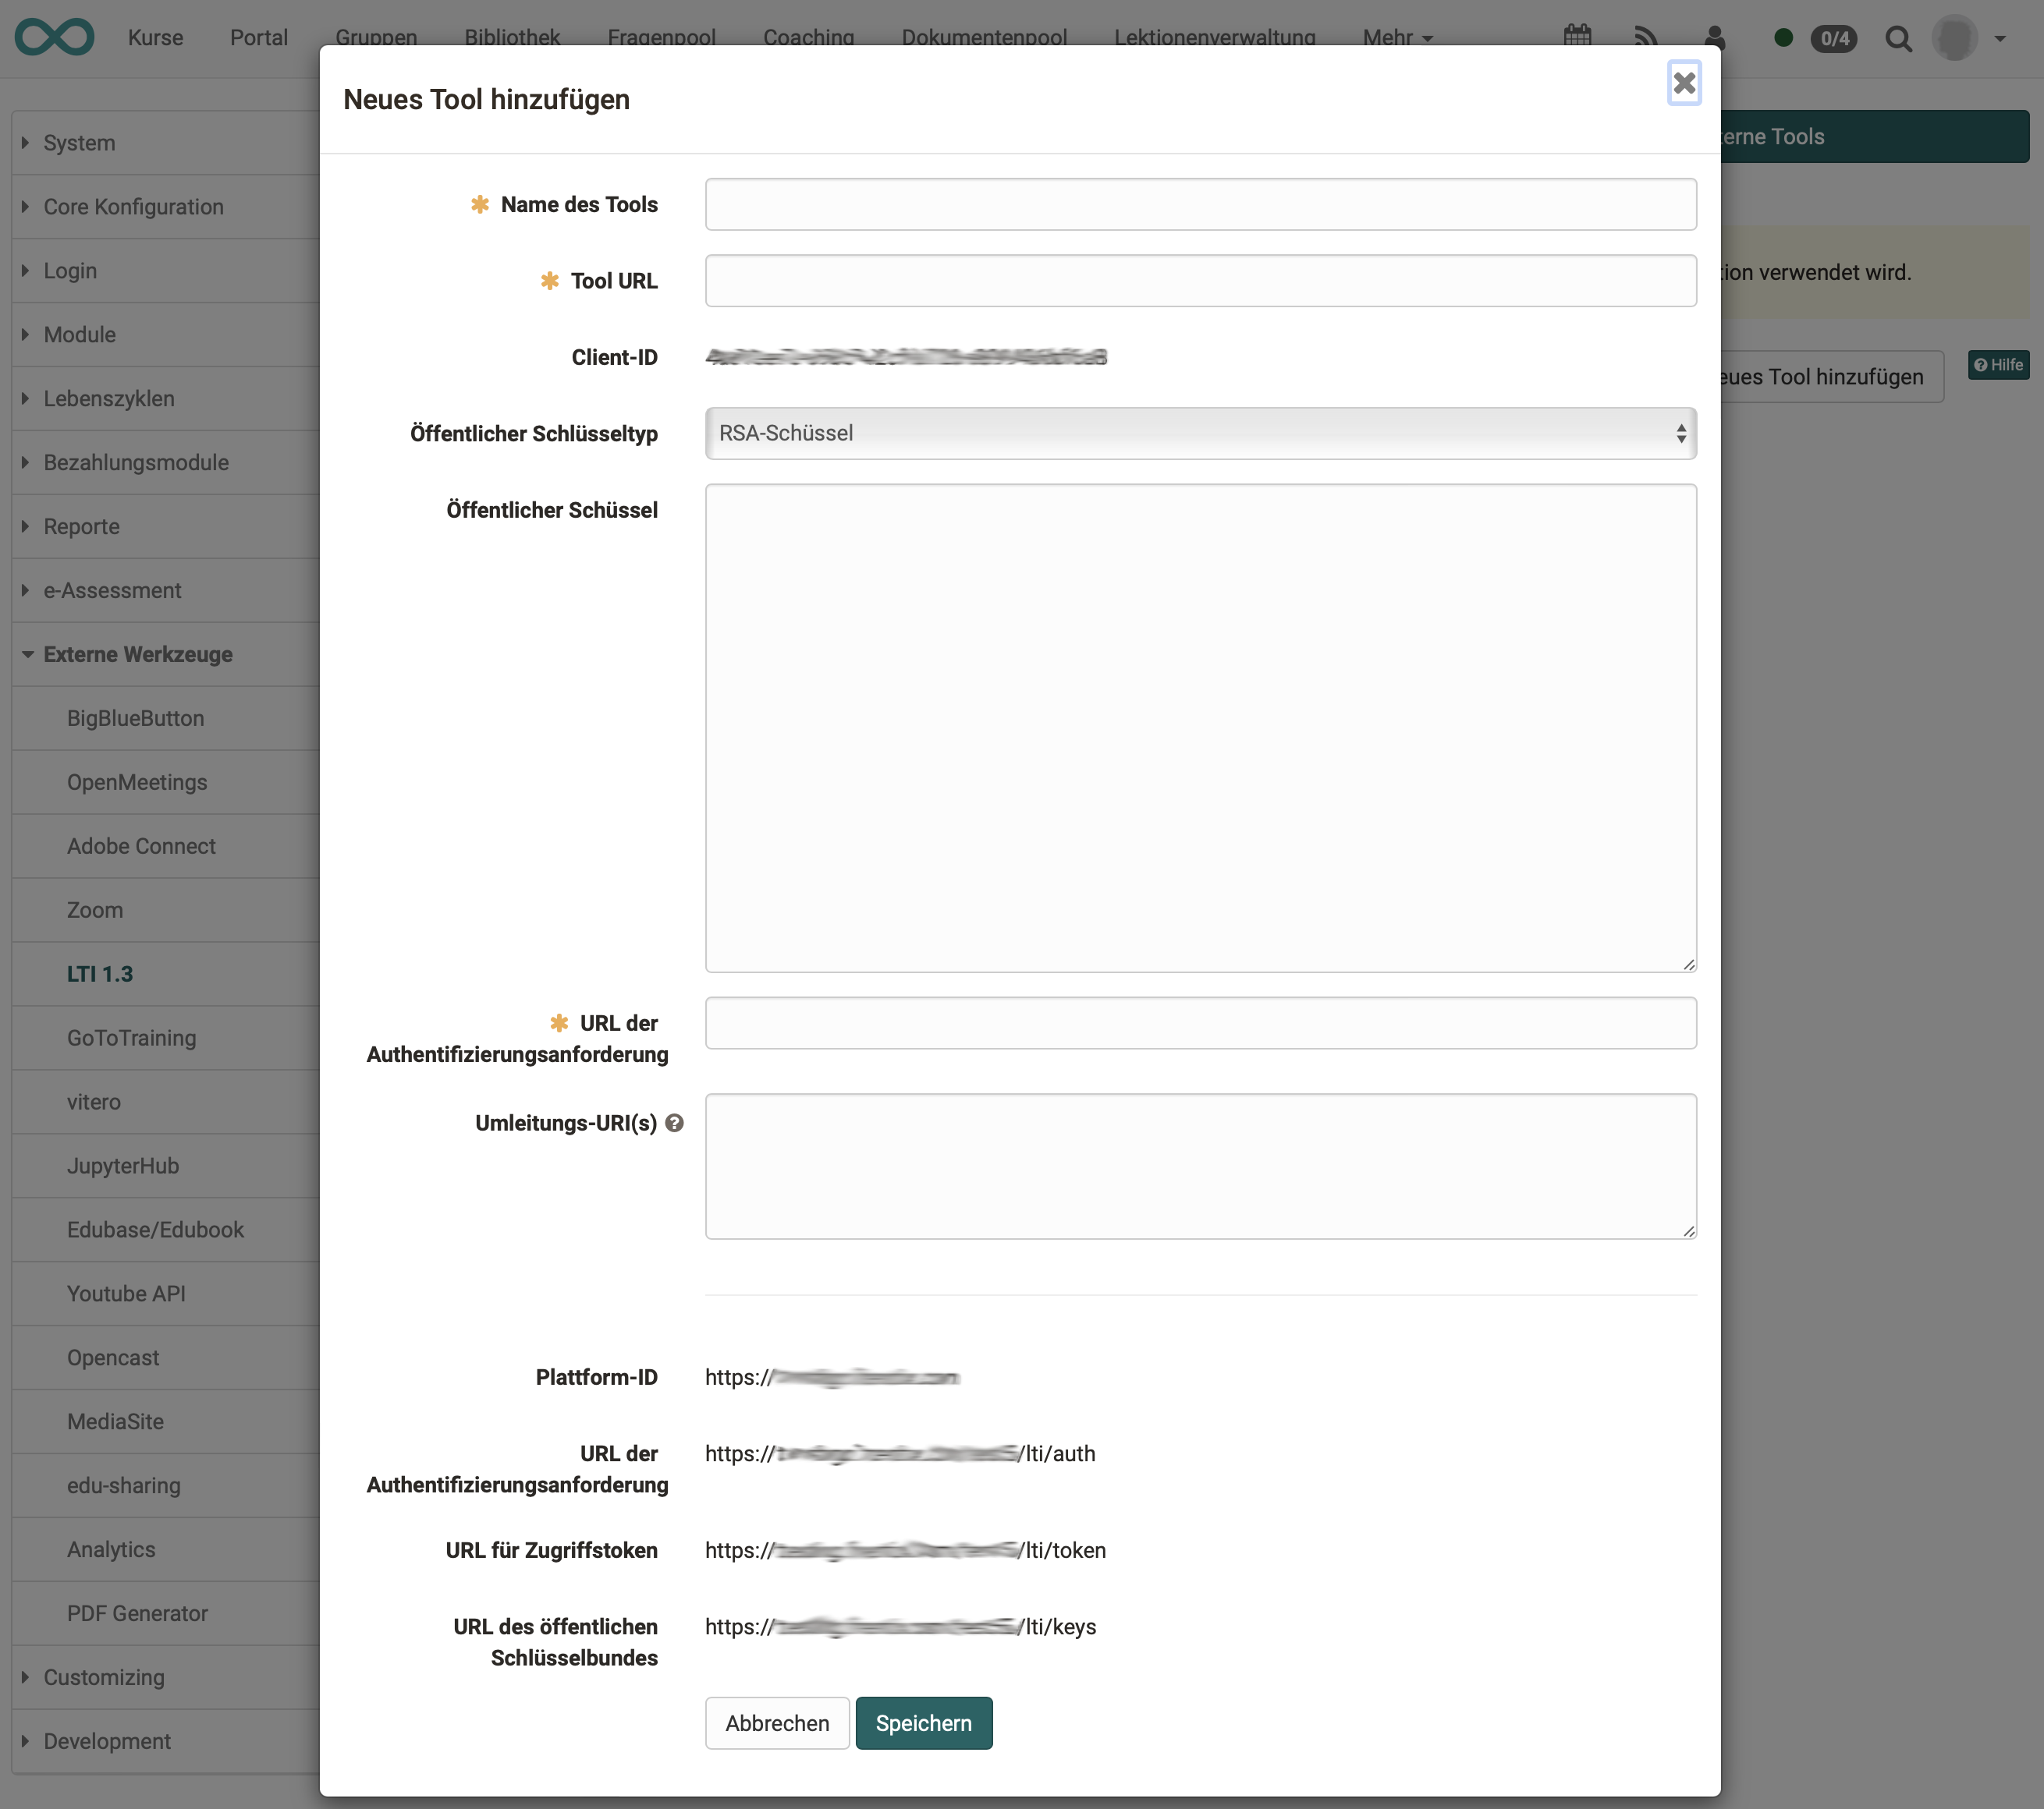Click the Hilfe help icon button

(1997, 364)
